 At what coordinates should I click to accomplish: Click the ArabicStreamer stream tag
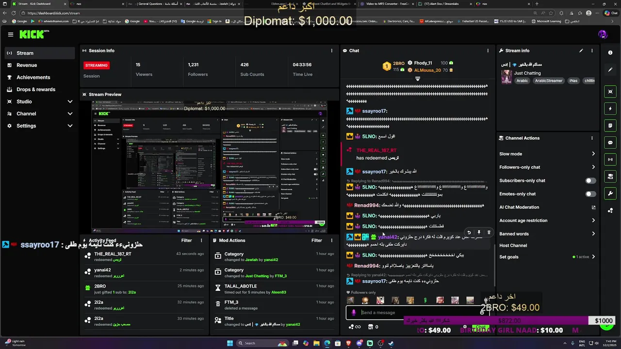(x=549, y=81)
